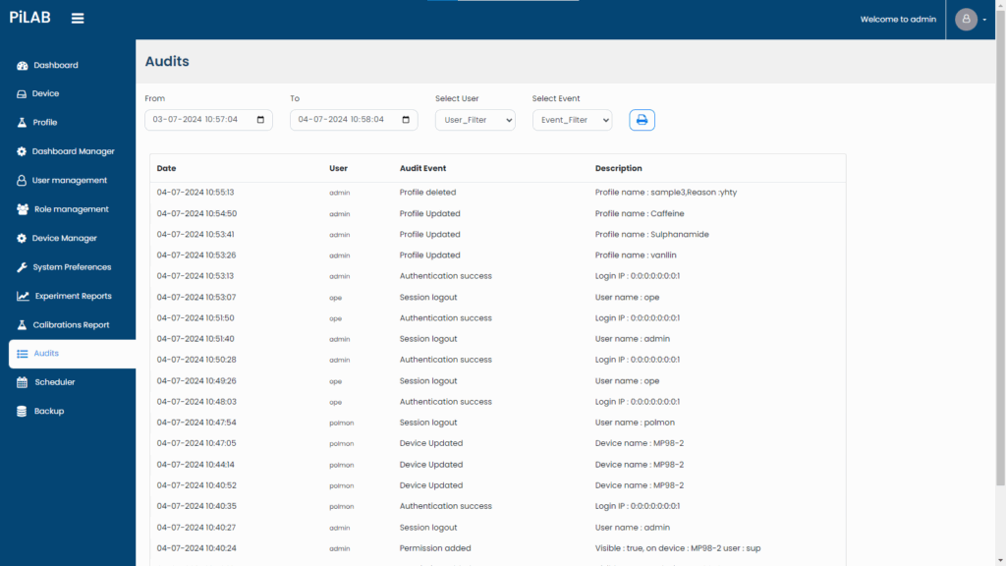Click the admin user avatar icon
The width and height of the screenshot is (1006, 566).
pos(966,20)
